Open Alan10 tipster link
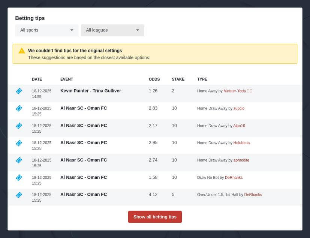This screenshot has width=310, height=238. tap(239, 126)
